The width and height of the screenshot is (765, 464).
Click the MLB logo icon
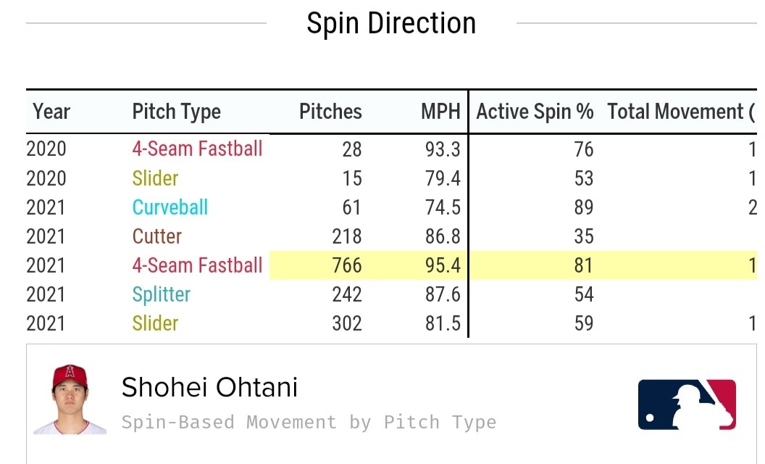tap(687, 405)
